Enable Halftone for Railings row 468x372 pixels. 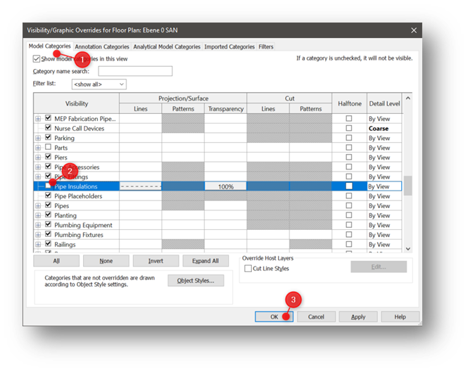(349, 244)
